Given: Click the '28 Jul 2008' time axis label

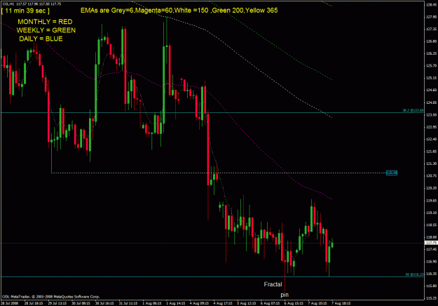Looking at the screenshot, I should (x=10, y=303).
